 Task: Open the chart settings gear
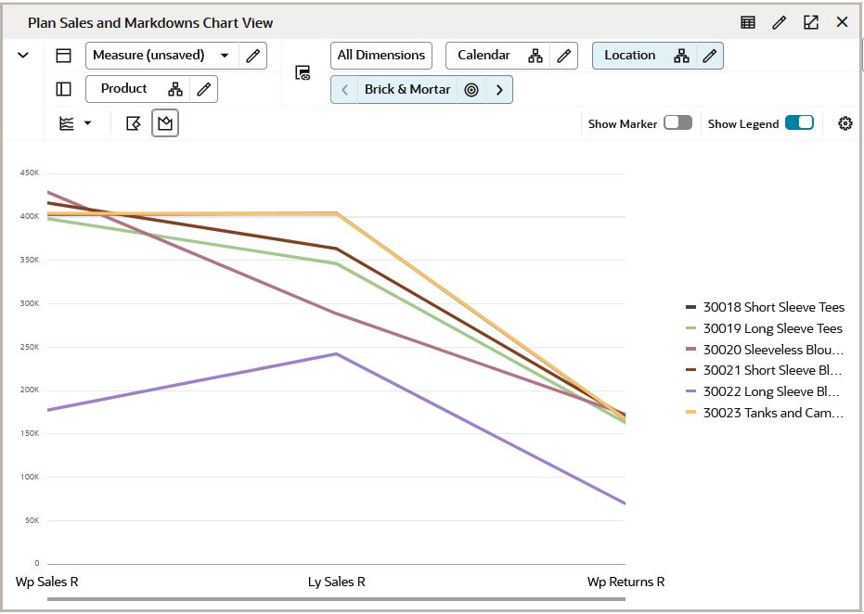[x=844, y=122]
